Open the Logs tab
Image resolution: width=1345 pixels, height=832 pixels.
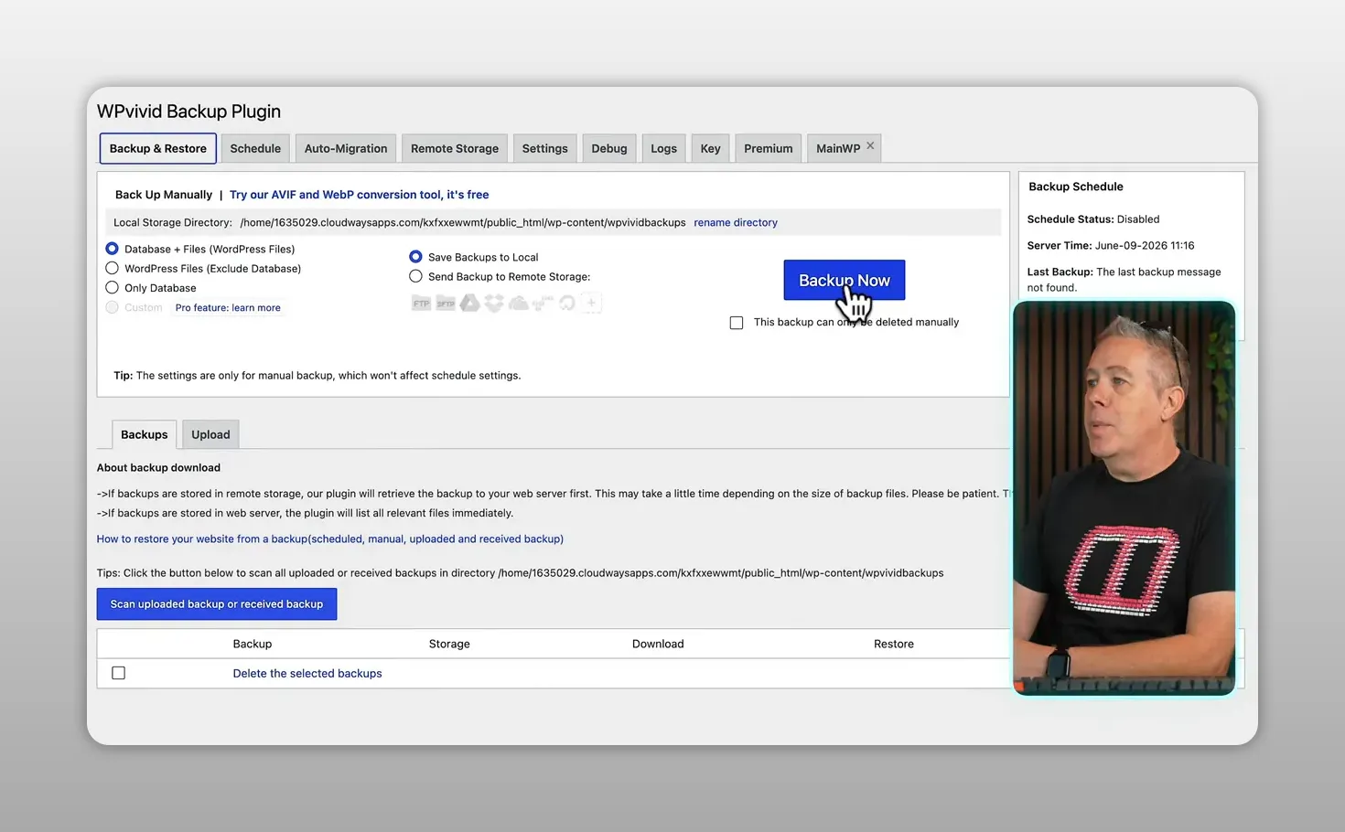coord(664,148)
